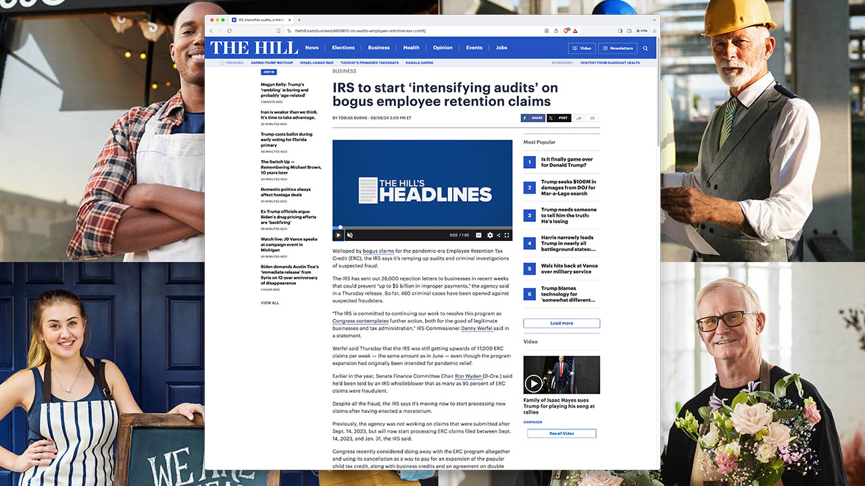Screen dimensions: 865x486
Task: Open a new tab with plus icon
Action: [299, 20]
